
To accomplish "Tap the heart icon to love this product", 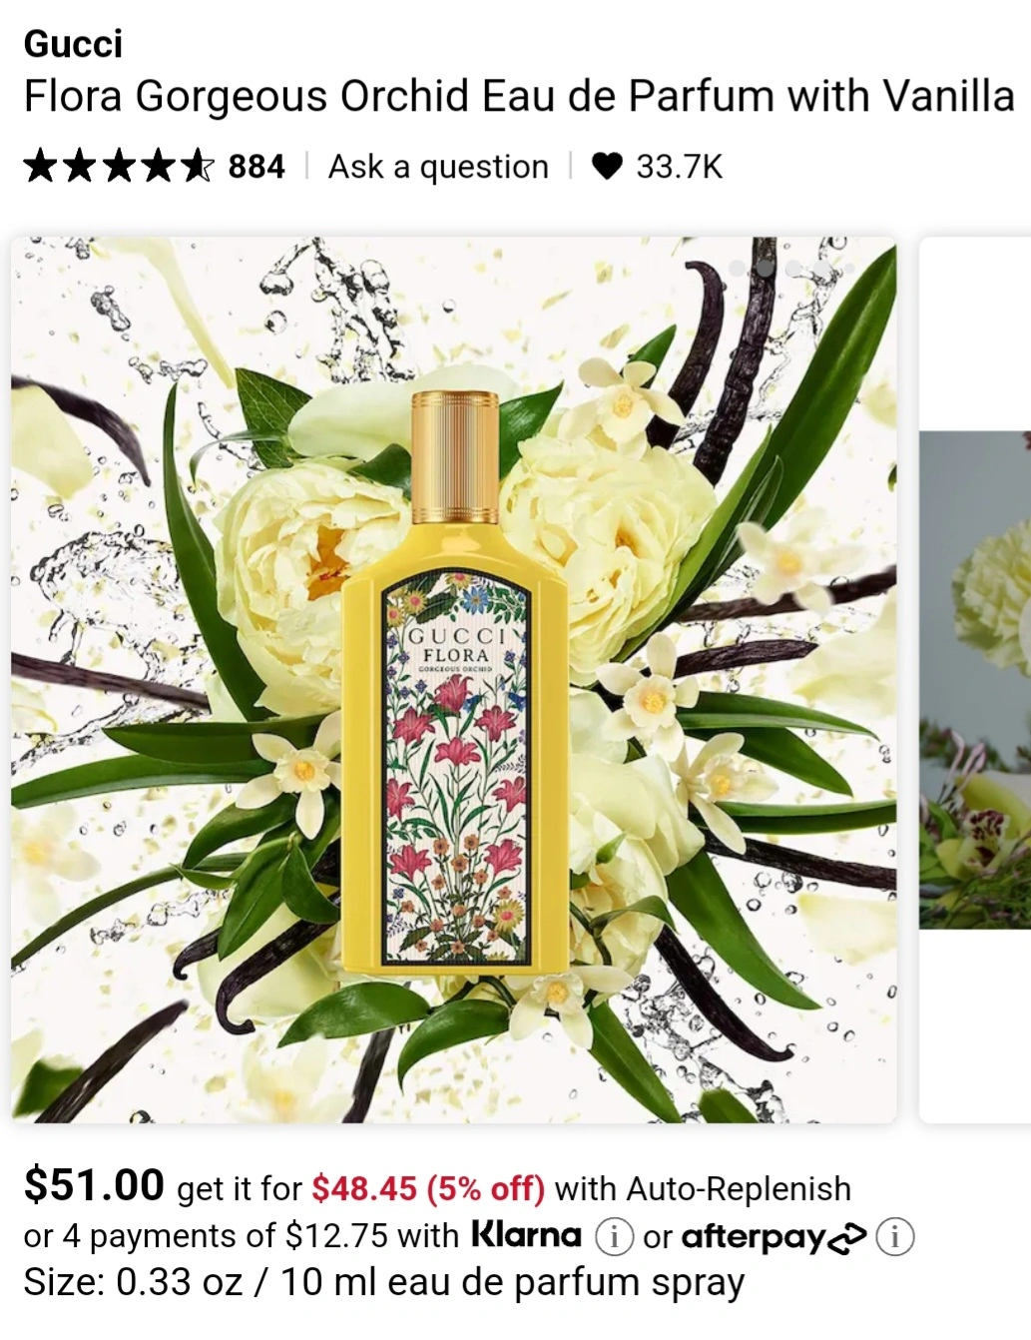I will [x=607, y=167].
